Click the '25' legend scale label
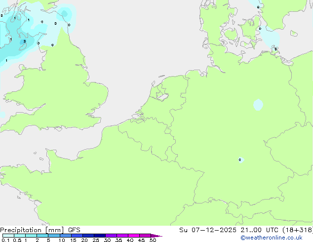This screenshot has height=242, width=313. [x=96, y=240]
